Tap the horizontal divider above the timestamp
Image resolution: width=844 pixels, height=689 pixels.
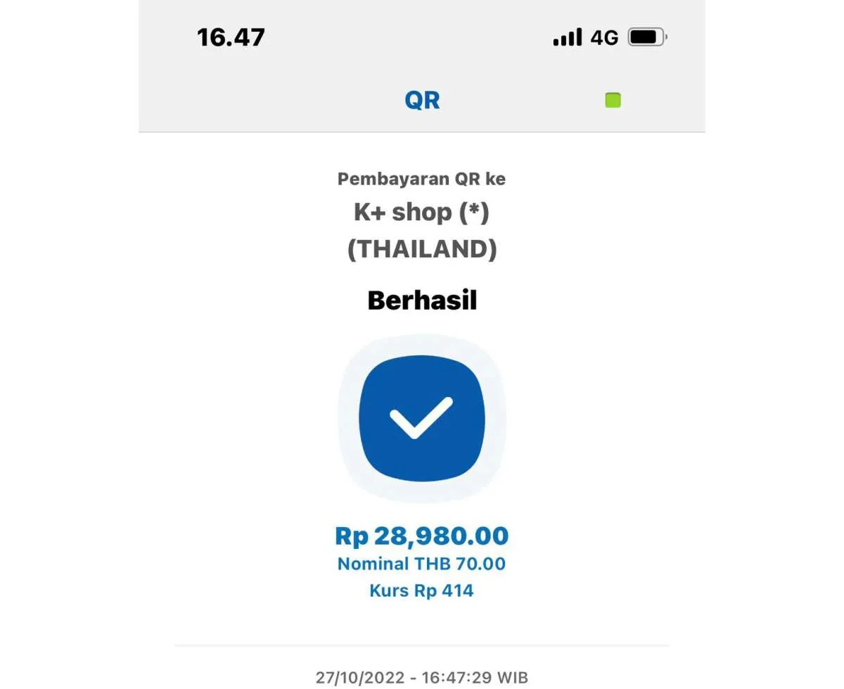pos(422,645)
